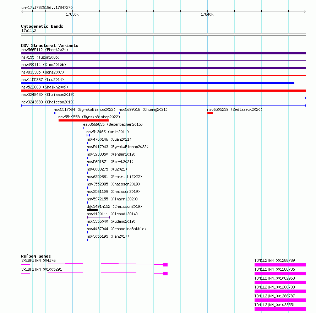Screen dimensions: 316x313
Task: Click the blue bar of nsv1155387
Action: [x=158, y=83]
